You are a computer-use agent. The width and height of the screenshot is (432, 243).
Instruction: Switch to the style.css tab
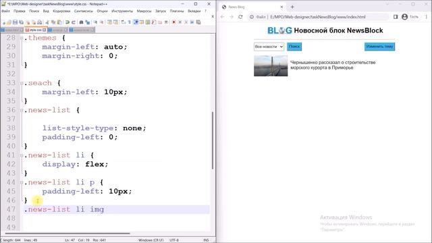(35, 30)
